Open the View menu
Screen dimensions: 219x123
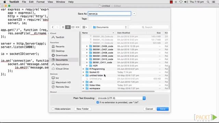[50, 2]
